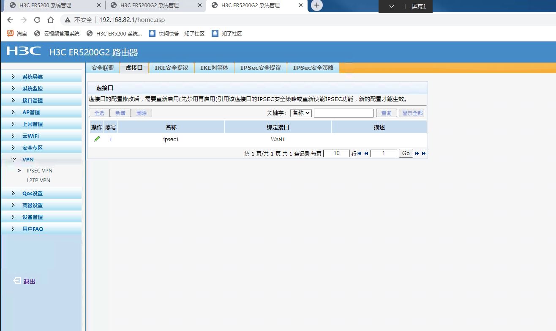Screen dimensions: 556x331
Task: Click the 新增 button
Action: (120, 113)
